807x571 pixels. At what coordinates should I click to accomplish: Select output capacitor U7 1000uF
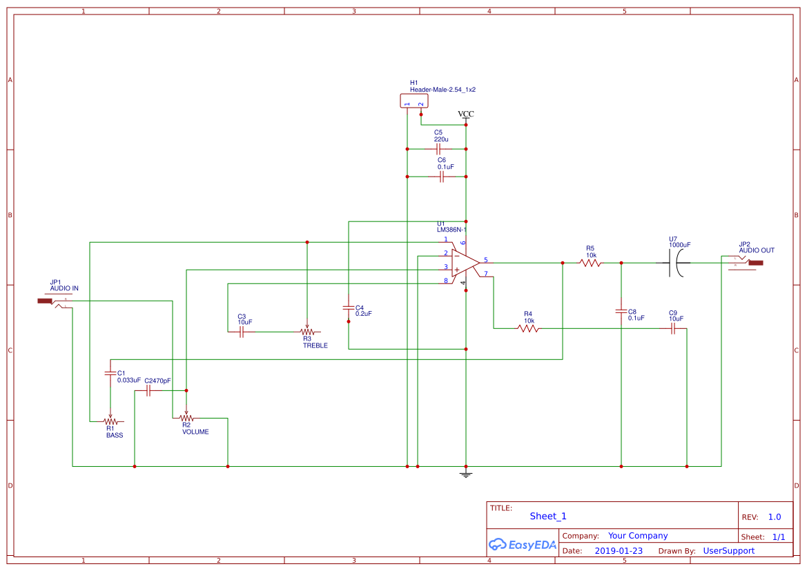pos(674,263)
